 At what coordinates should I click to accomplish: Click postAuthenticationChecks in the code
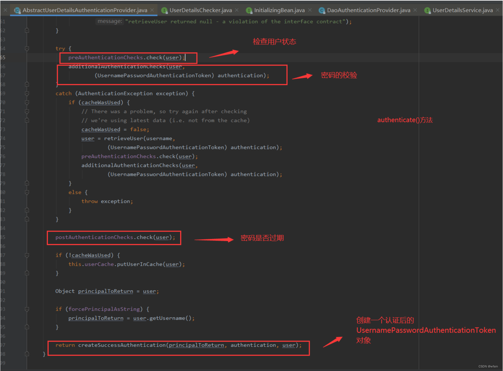tap(94, 237)
